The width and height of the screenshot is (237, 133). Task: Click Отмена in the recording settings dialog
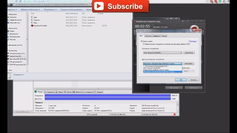194,80
